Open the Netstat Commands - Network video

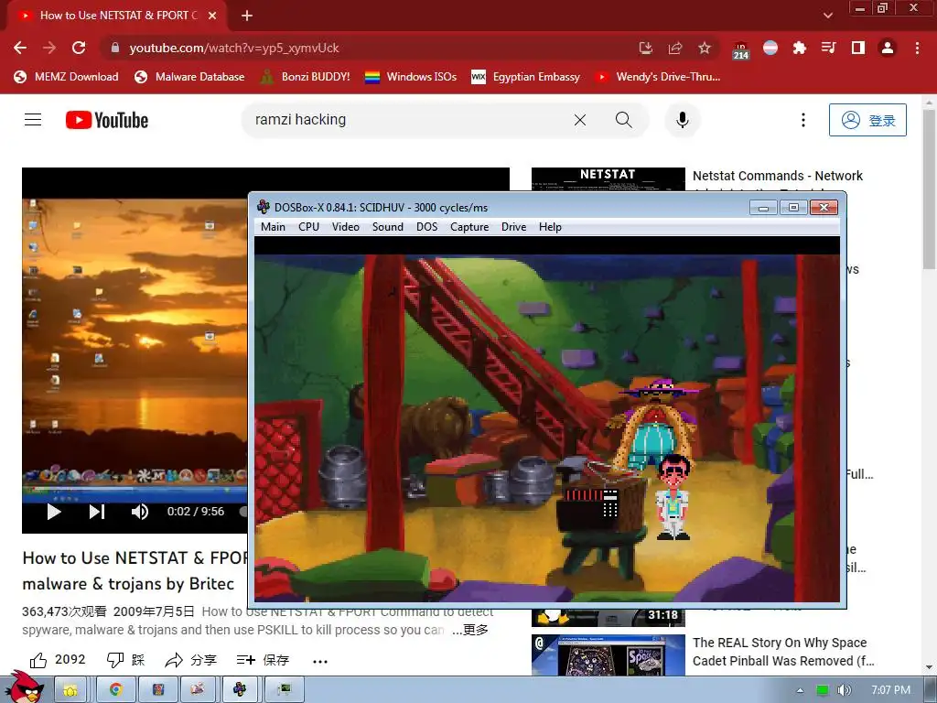[778, 176]
